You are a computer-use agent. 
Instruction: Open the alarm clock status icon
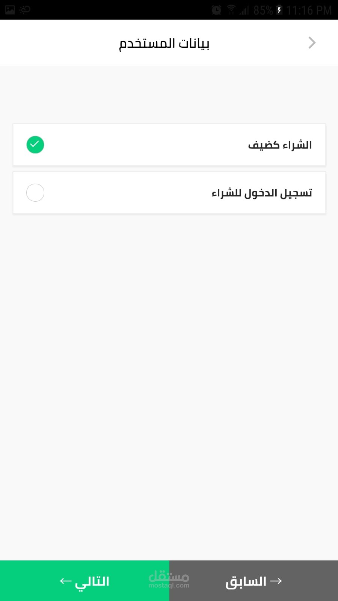pos(216,10)
